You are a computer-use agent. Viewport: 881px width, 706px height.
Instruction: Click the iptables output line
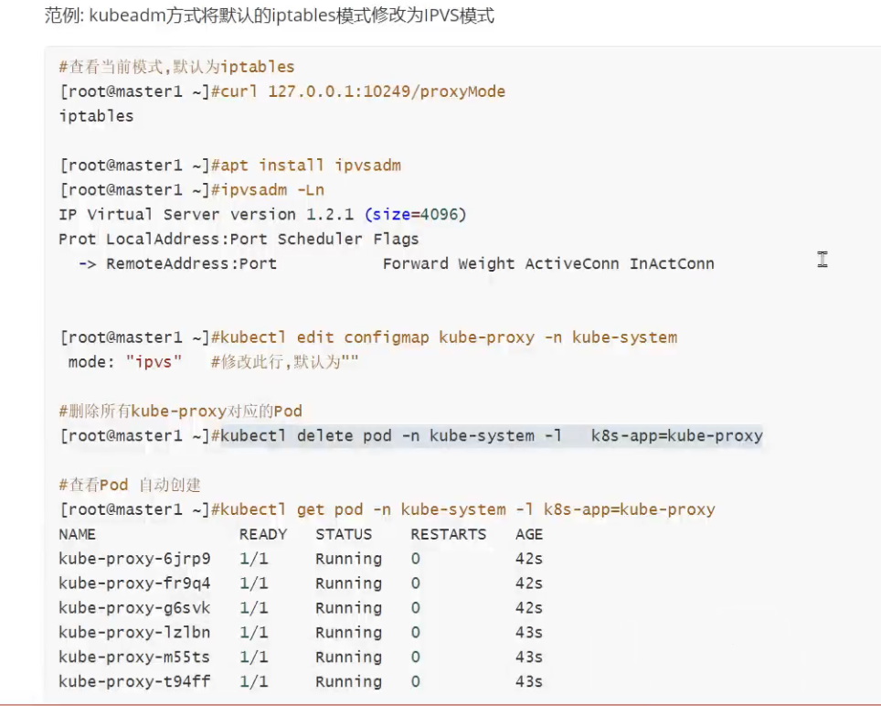coord(96,116)
